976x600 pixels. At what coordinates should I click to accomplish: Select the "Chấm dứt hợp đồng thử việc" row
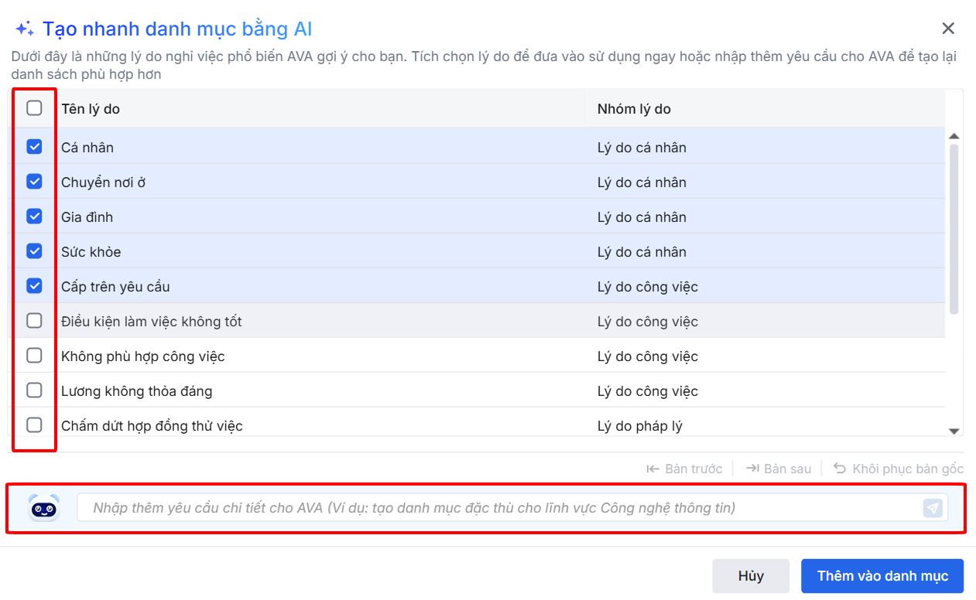point(152,426)
